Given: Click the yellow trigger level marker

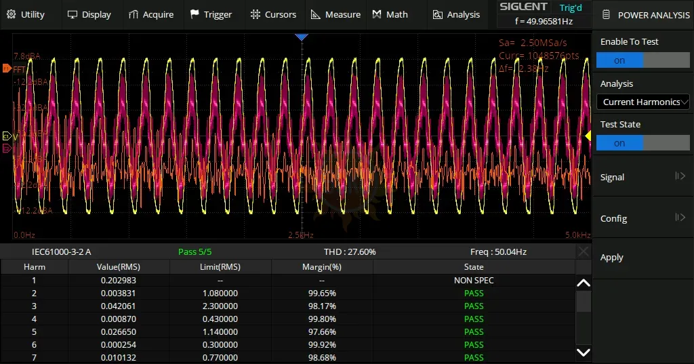Looking at the screenshot, I should coord(588,136).
